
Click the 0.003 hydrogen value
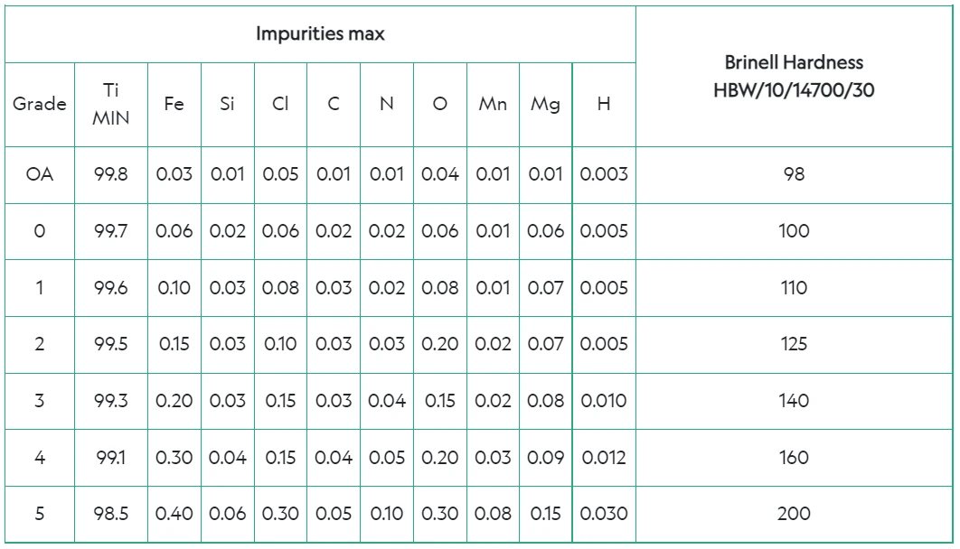click(x=604, y=175)
